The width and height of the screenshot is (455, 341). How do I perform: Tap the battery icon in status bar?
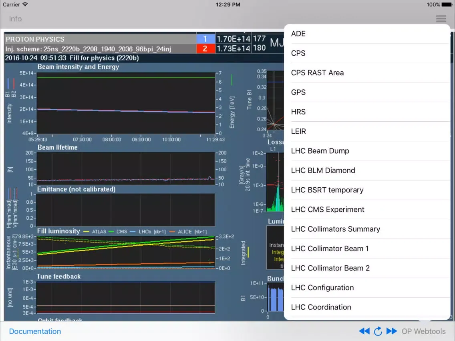[447, 5]
